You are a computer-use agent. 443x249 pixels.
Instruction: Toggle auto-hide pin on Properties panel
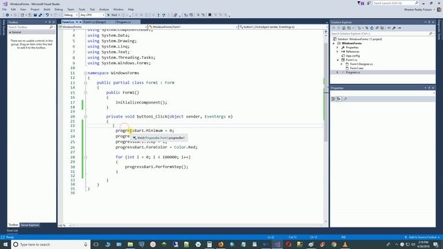coord(429,88)
